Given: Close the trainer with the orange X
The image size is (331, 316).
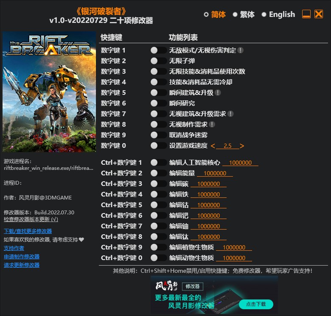Looking at the screenshot, I should (319, 14).
